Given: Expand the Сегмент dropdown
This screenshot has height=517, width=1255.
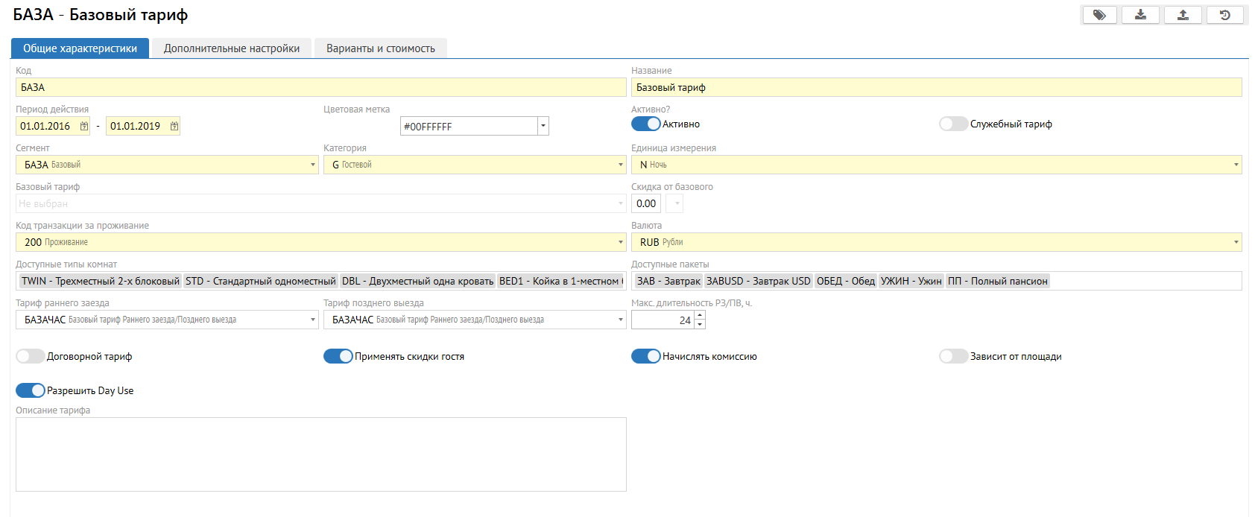Looking at the screenshot, I should pyautogui.click(x=312, y=165).
